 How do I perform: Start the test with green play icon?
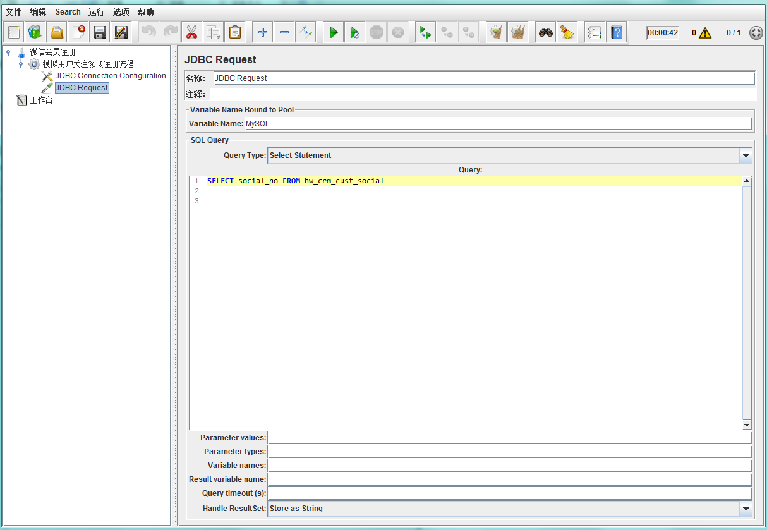334,32
